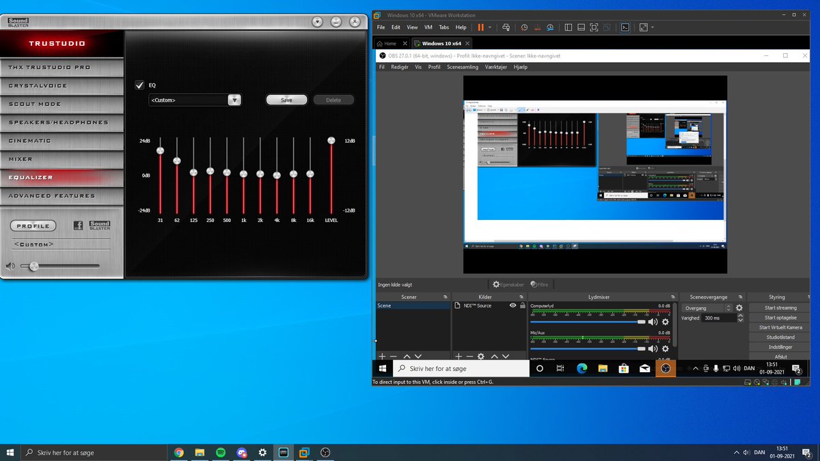The height and width of the screenshot is (461, 820).
Task: Hide the NDI Source with eye icon
Action: pos(512,305)
